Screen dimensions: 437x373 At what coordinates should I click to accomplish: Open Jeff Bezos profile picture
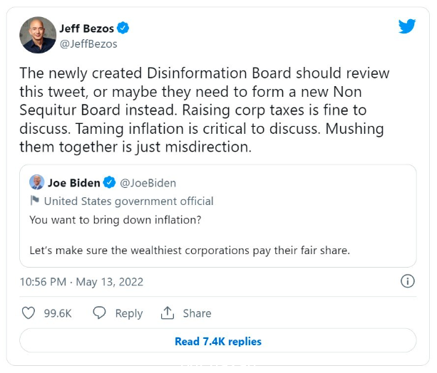(x=38, y=35)
